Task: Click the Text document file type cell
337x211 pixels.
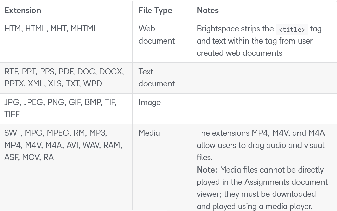Action: coord(156,78)
